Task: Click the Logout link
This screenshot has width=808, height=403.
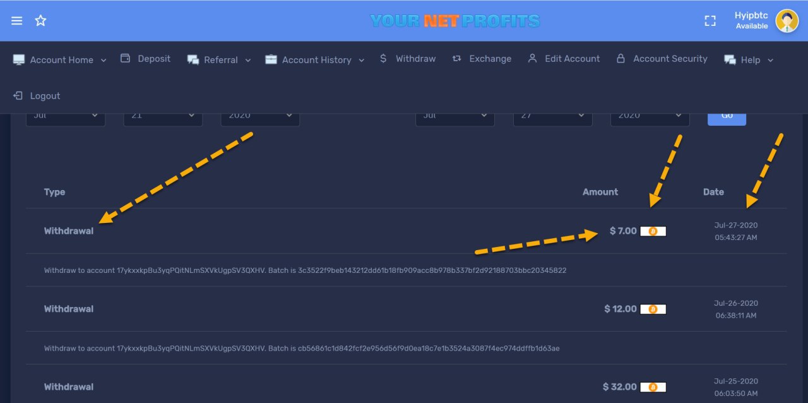Action: [45, 96]
